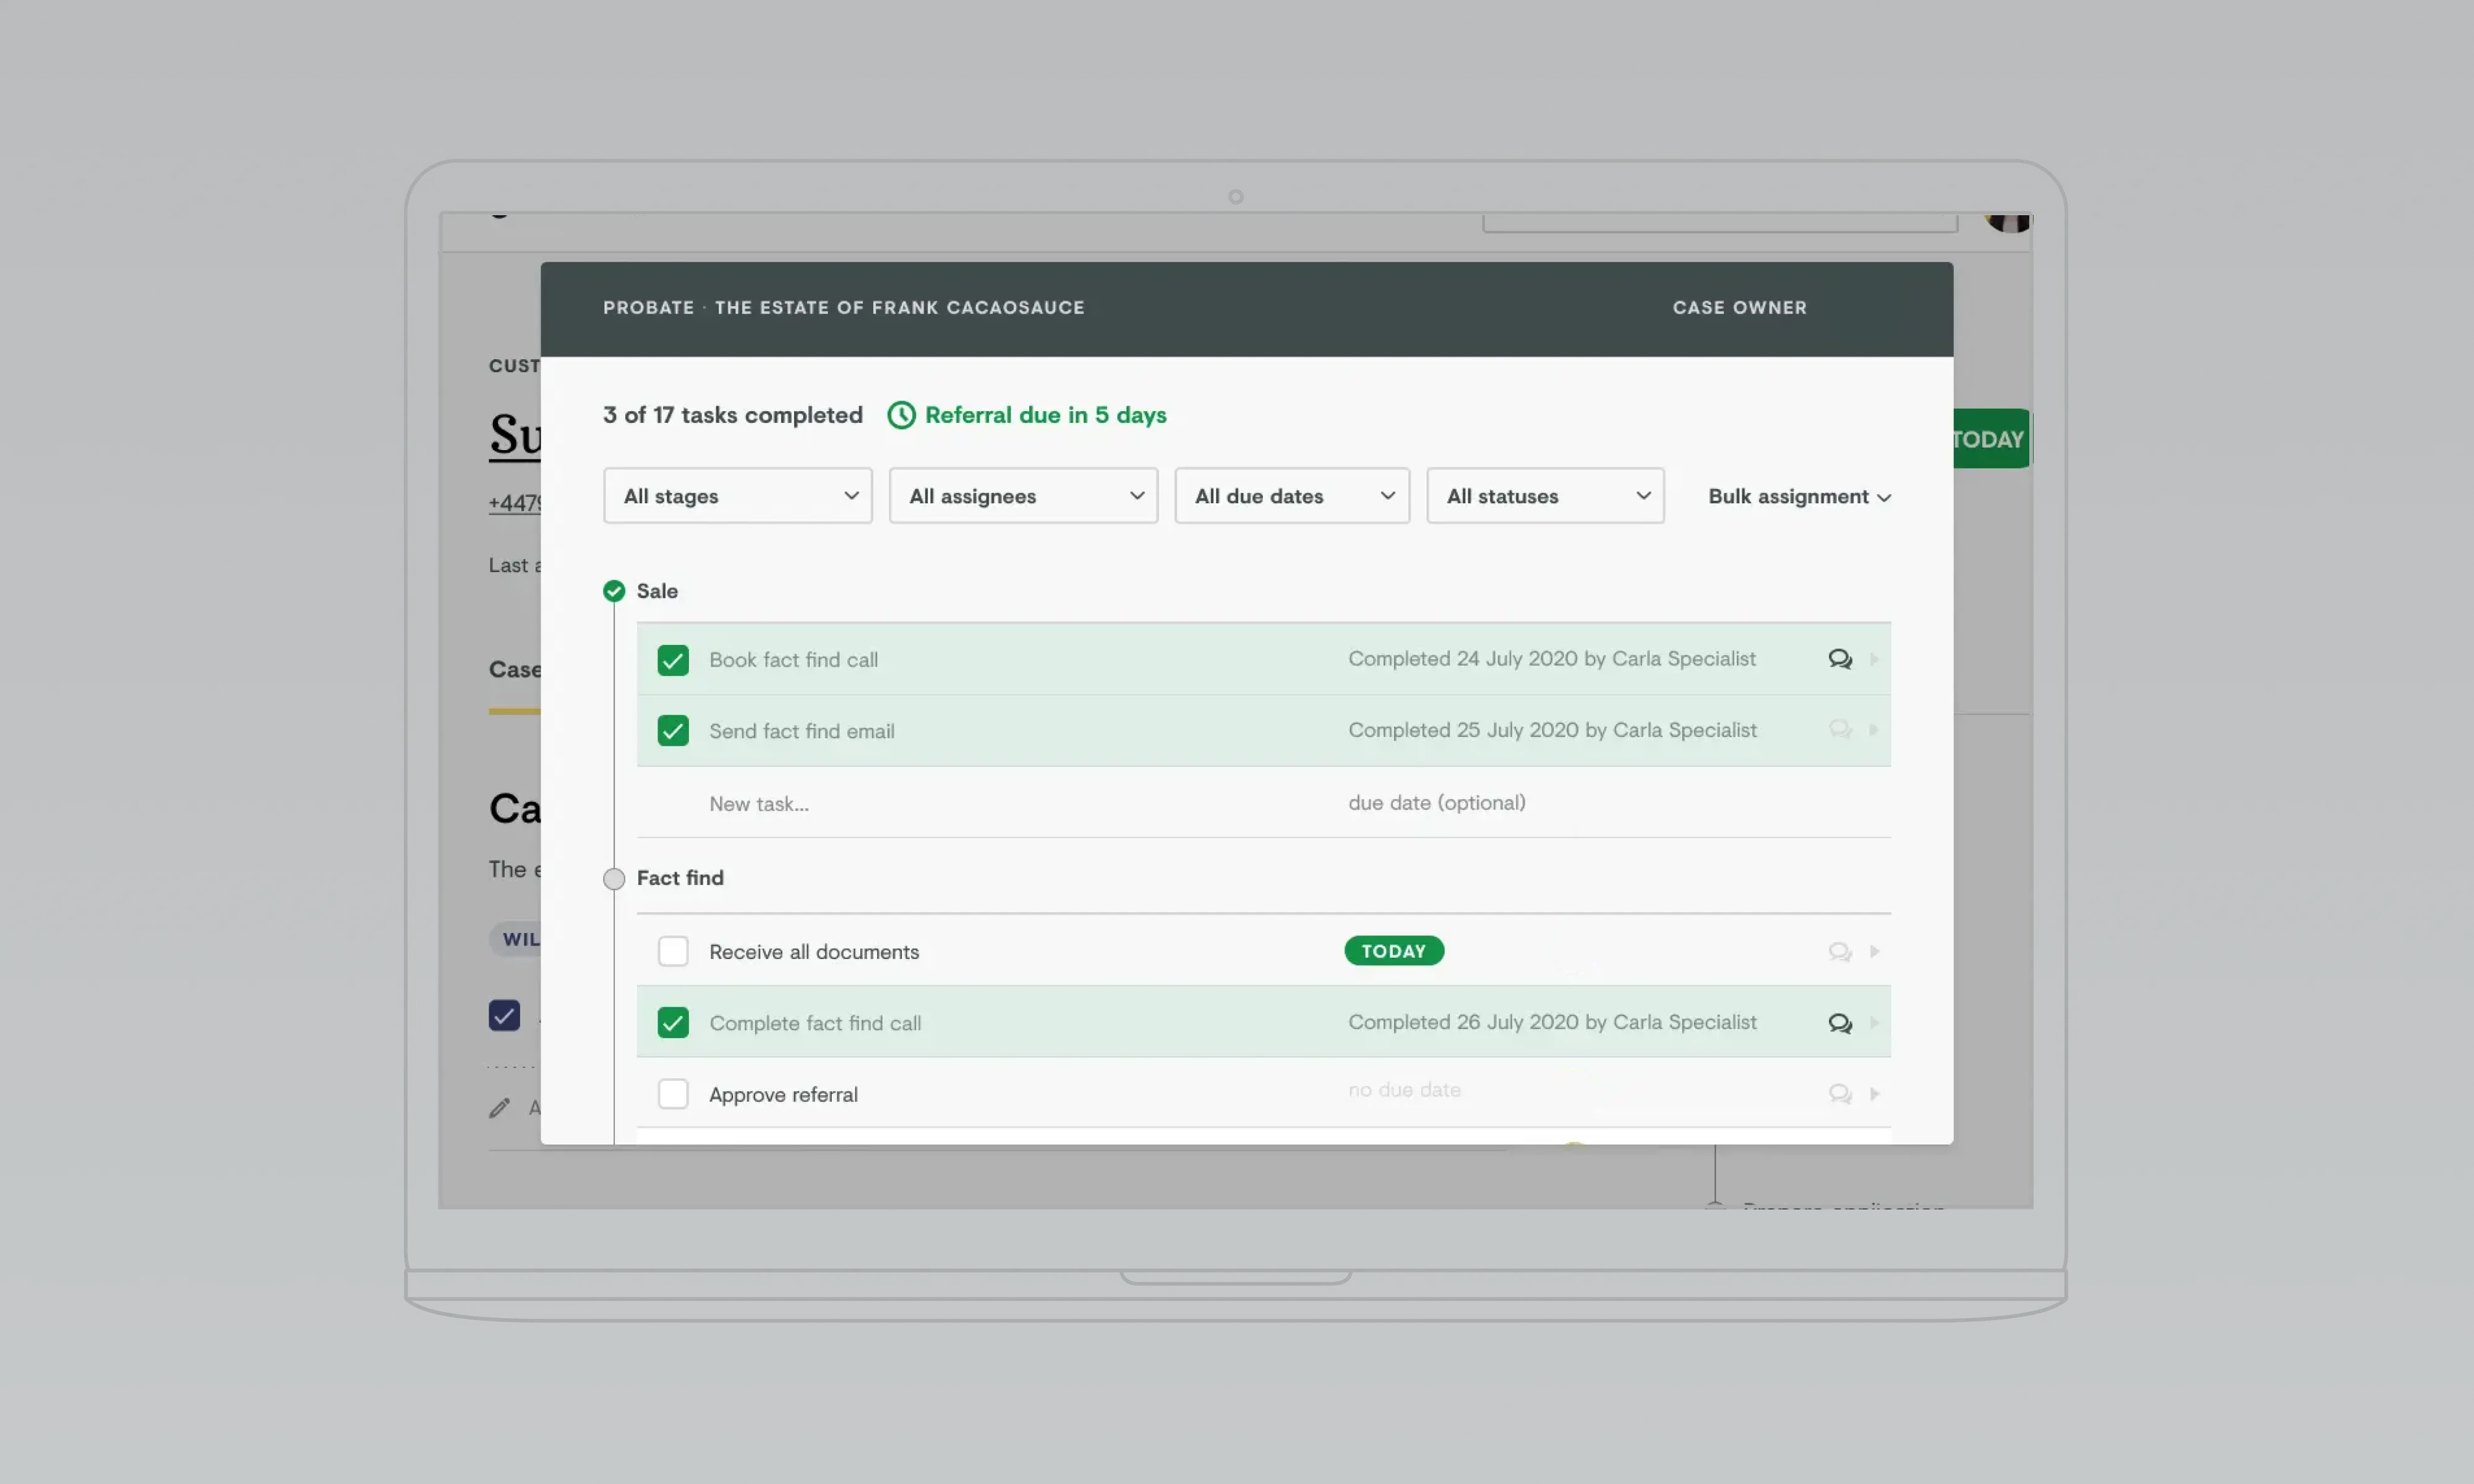The image size is (2474, 1484).
Task: Click the referral due timer icon
Action: click(x=899, y=414)
